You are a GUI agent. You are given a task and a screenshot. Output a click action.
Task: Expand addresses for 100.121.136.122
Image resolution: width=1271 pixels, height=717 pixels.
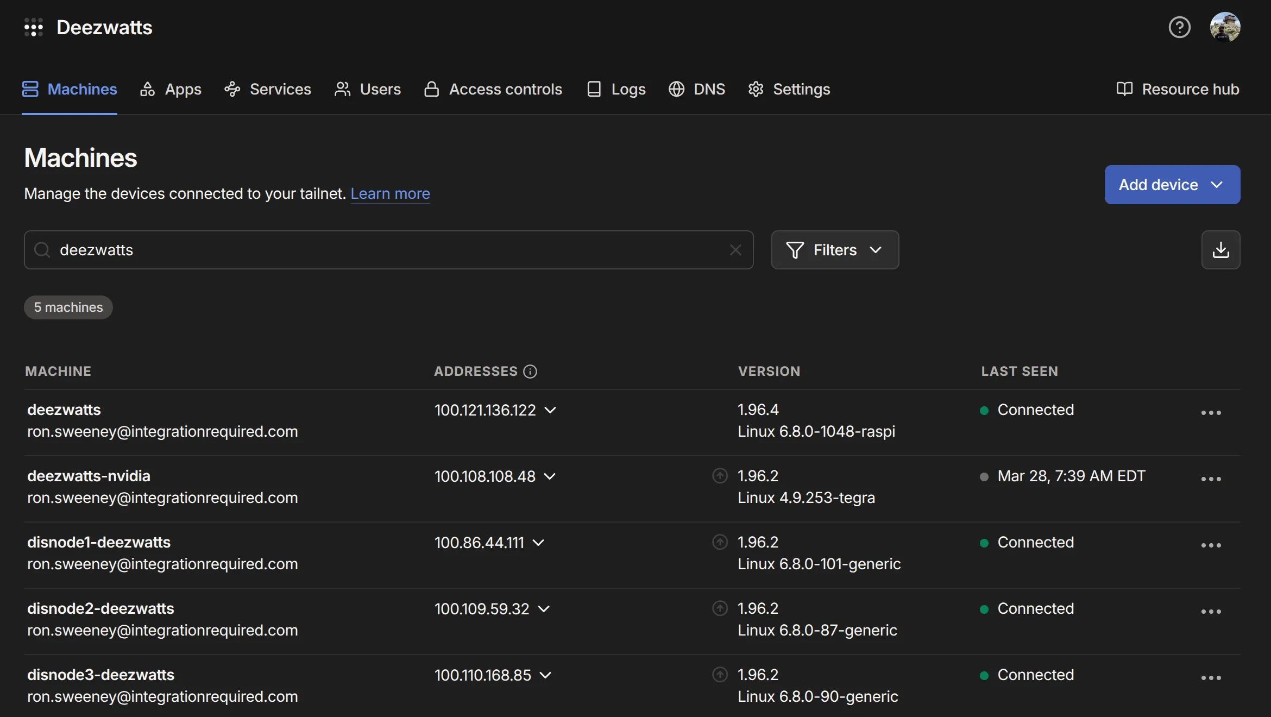pyautogui.click(x=550, y=410)
